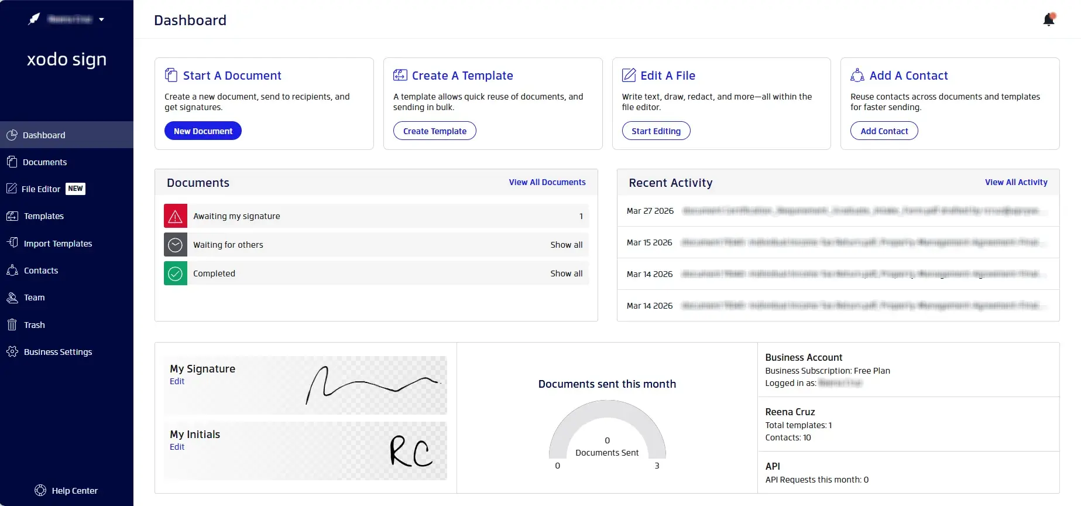Open Business Settings gear in sidebar
The width and height of the screenshot is (1081, 506).
coord(12,352)
